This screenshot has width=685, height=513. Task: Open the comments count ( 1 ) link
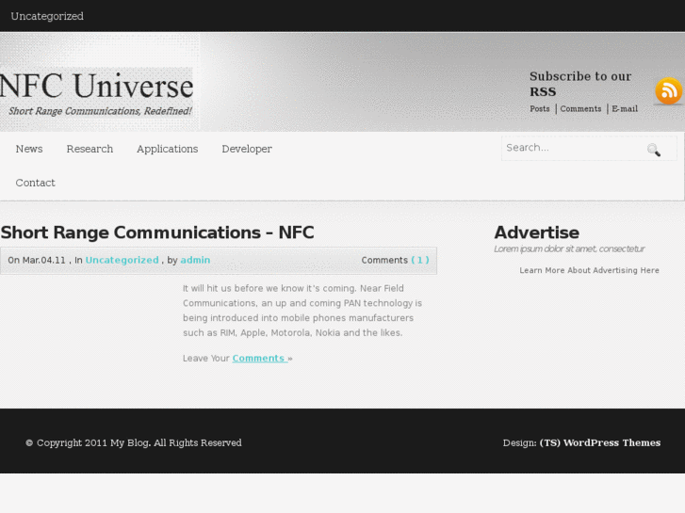(420, 260)
